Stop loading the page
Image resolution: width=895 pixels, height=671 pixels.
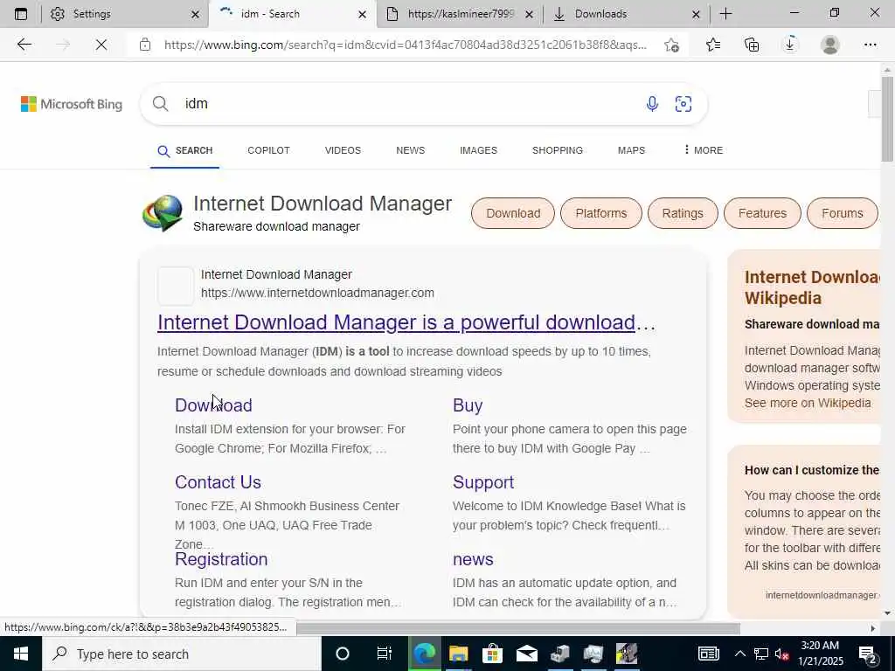tap(101, 45)
